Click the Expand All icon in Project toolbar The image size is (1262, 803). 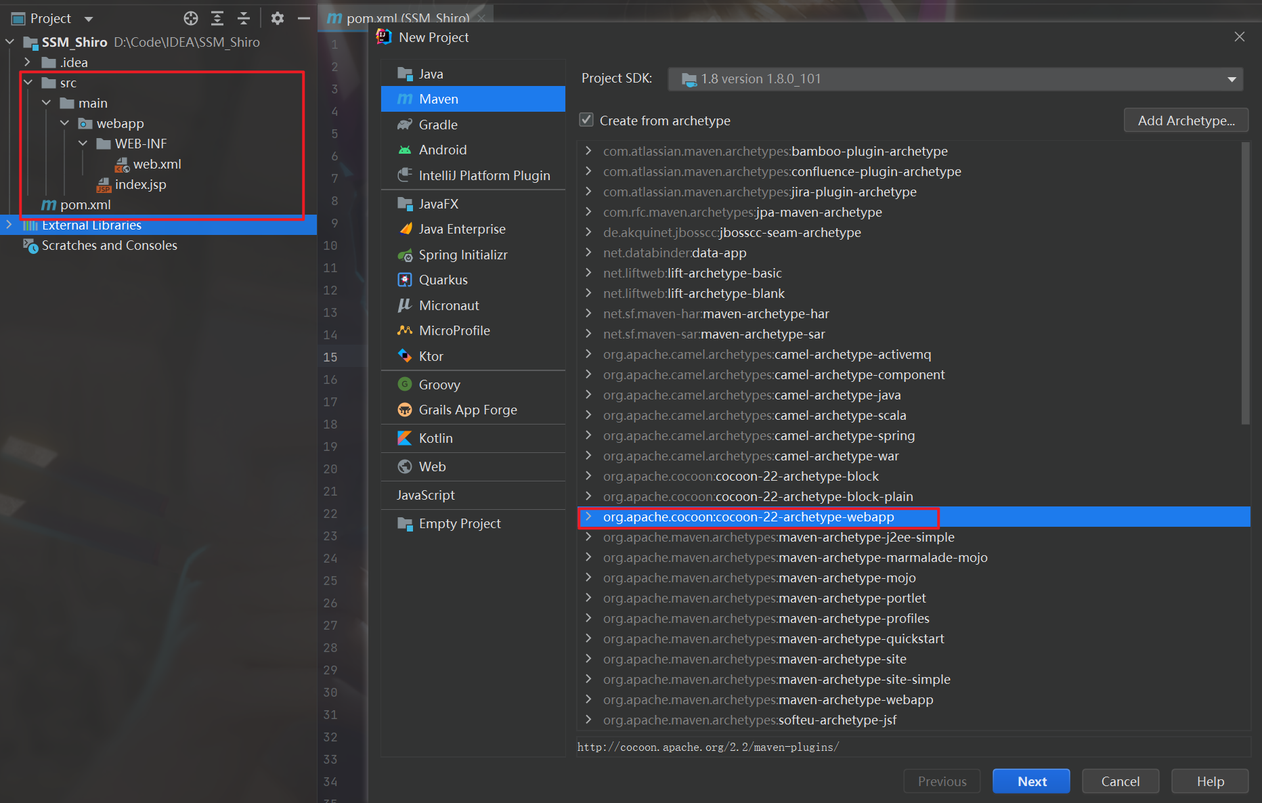point(217,18)
